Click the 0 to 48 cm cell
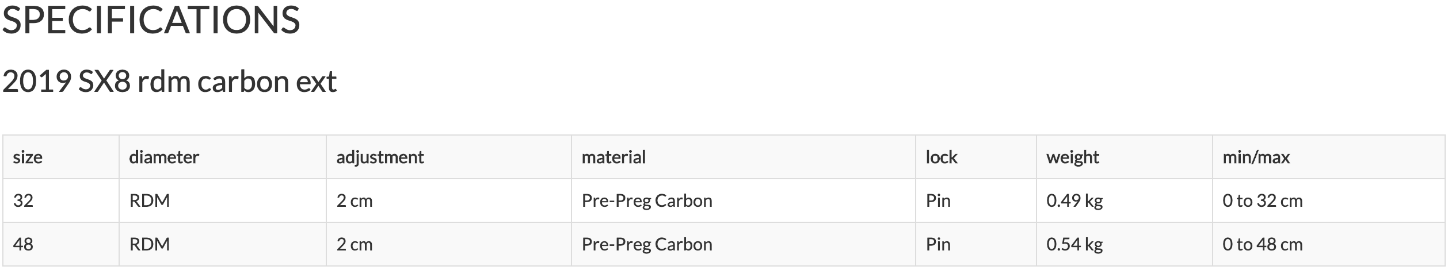 click(x=1262, y=245)
